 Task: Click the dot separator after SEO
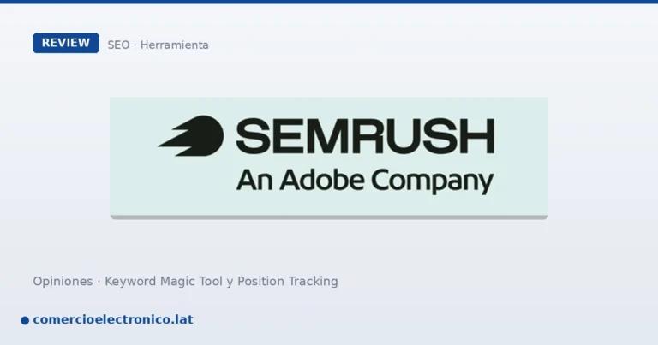click(x=135, y=45)
